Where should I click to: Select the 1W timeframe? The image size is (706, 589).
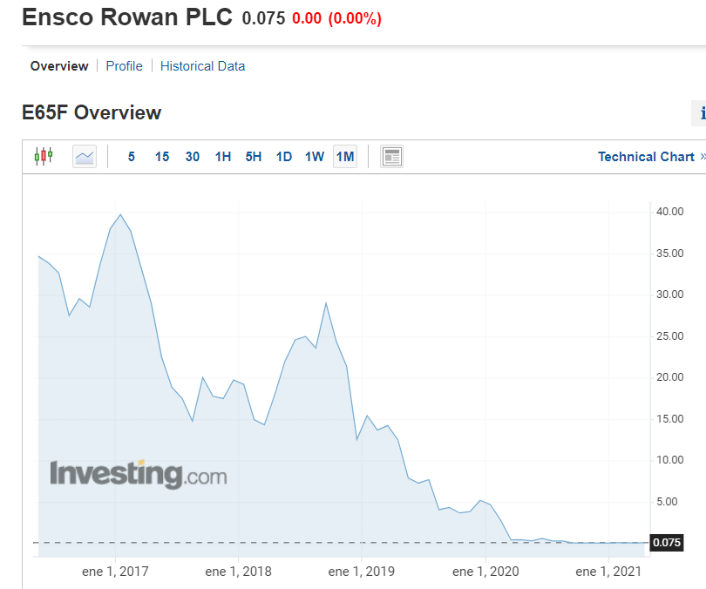coord(315,157)
